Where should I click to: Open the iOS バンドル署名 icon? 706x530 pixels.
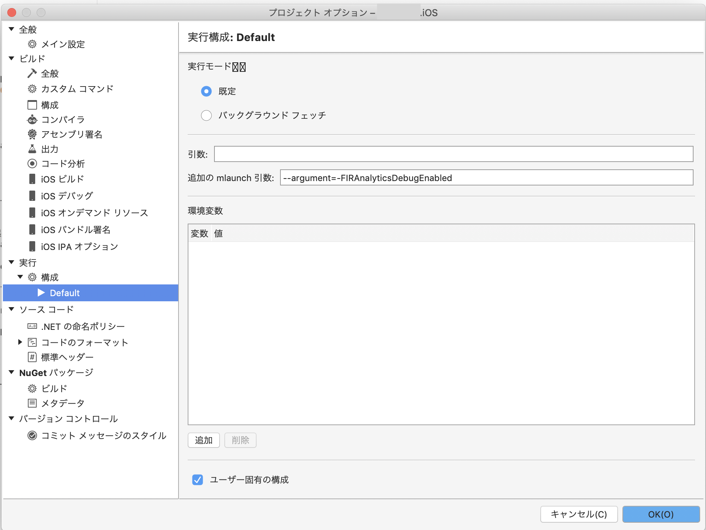coord(32,229)
